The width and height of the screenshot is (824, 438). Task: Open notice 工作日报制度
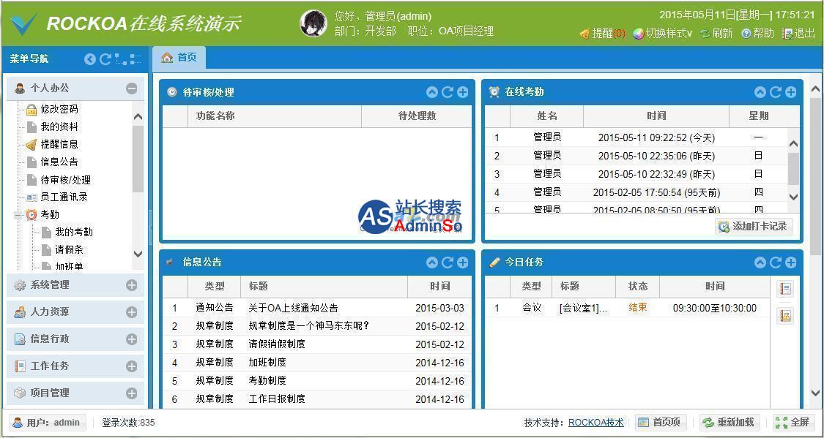tap(276, 399)
